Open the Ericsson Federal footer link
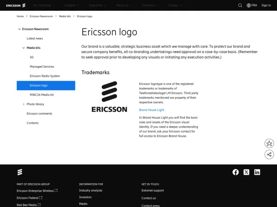277x207 pixels. pyautogui.click(x=29, y=198)
